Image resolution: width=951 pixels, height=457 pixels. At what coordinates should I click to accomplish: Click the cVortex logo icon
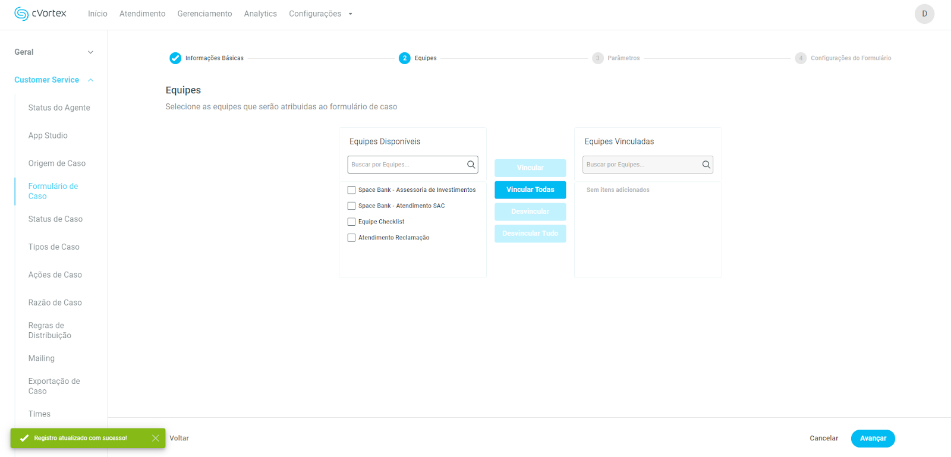click(x=21, y=14)
